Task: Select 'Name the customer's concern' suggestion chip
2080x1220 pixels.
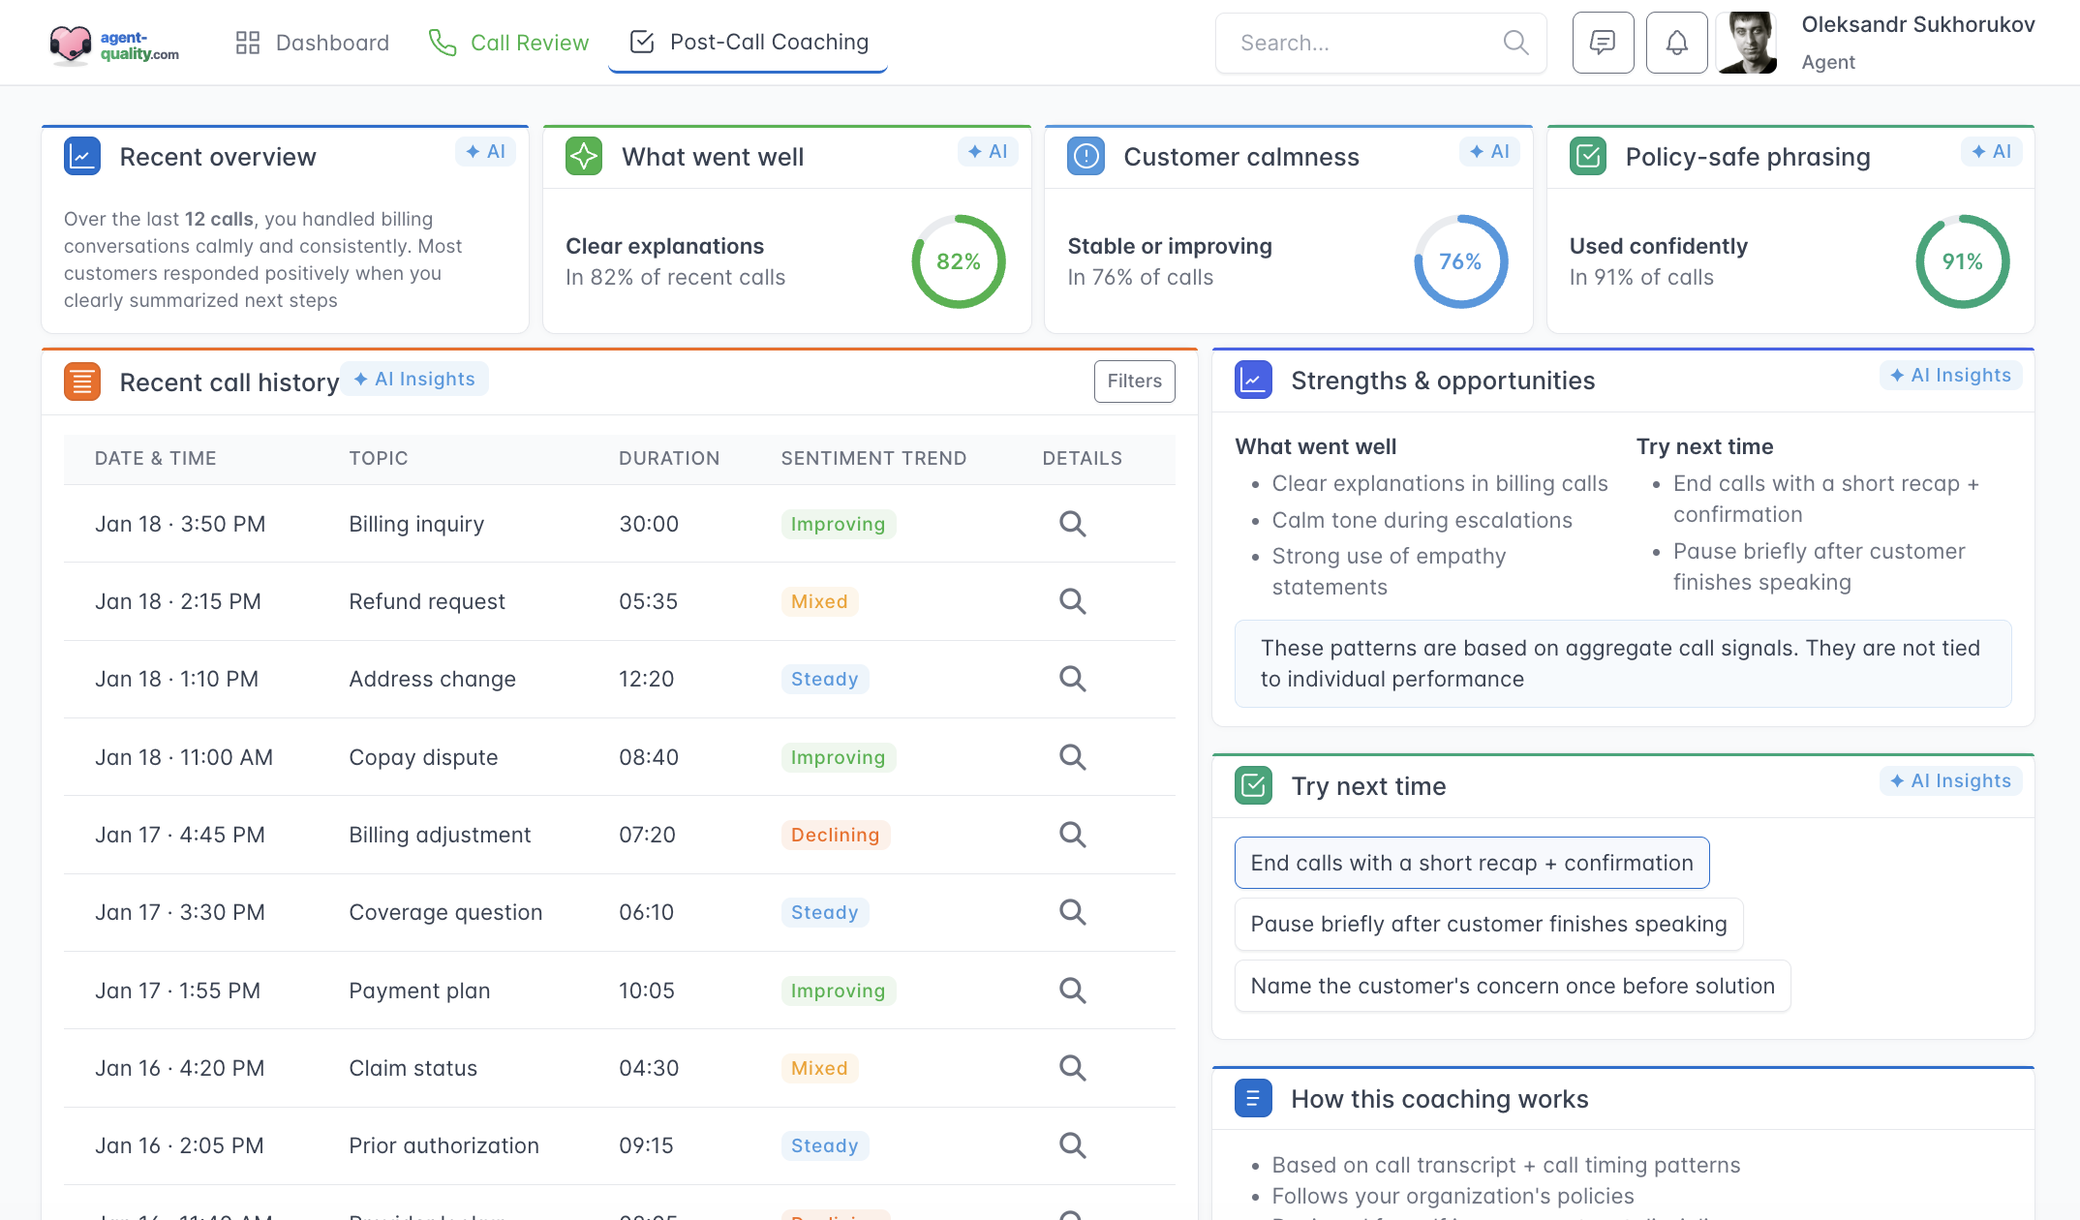Action: [1512, 986]
